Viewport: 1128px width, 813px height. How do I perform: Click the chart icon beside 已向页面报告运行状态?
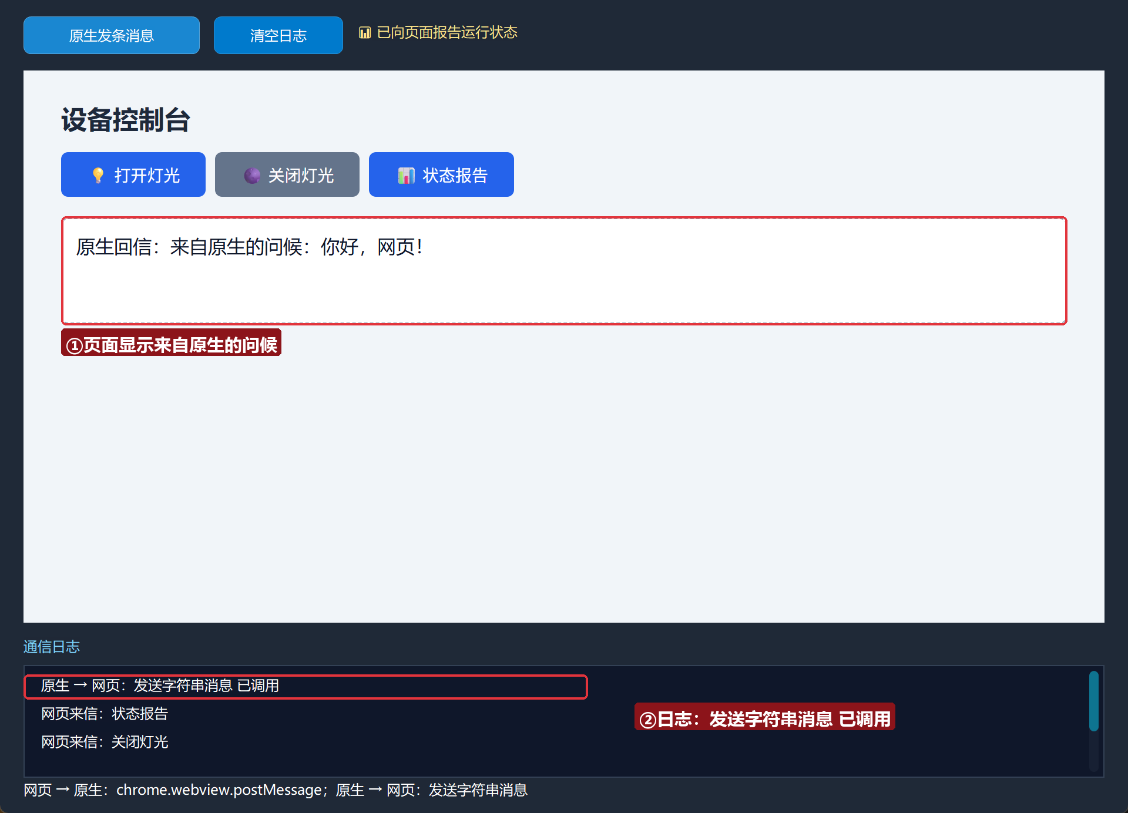tap(365, 33)
